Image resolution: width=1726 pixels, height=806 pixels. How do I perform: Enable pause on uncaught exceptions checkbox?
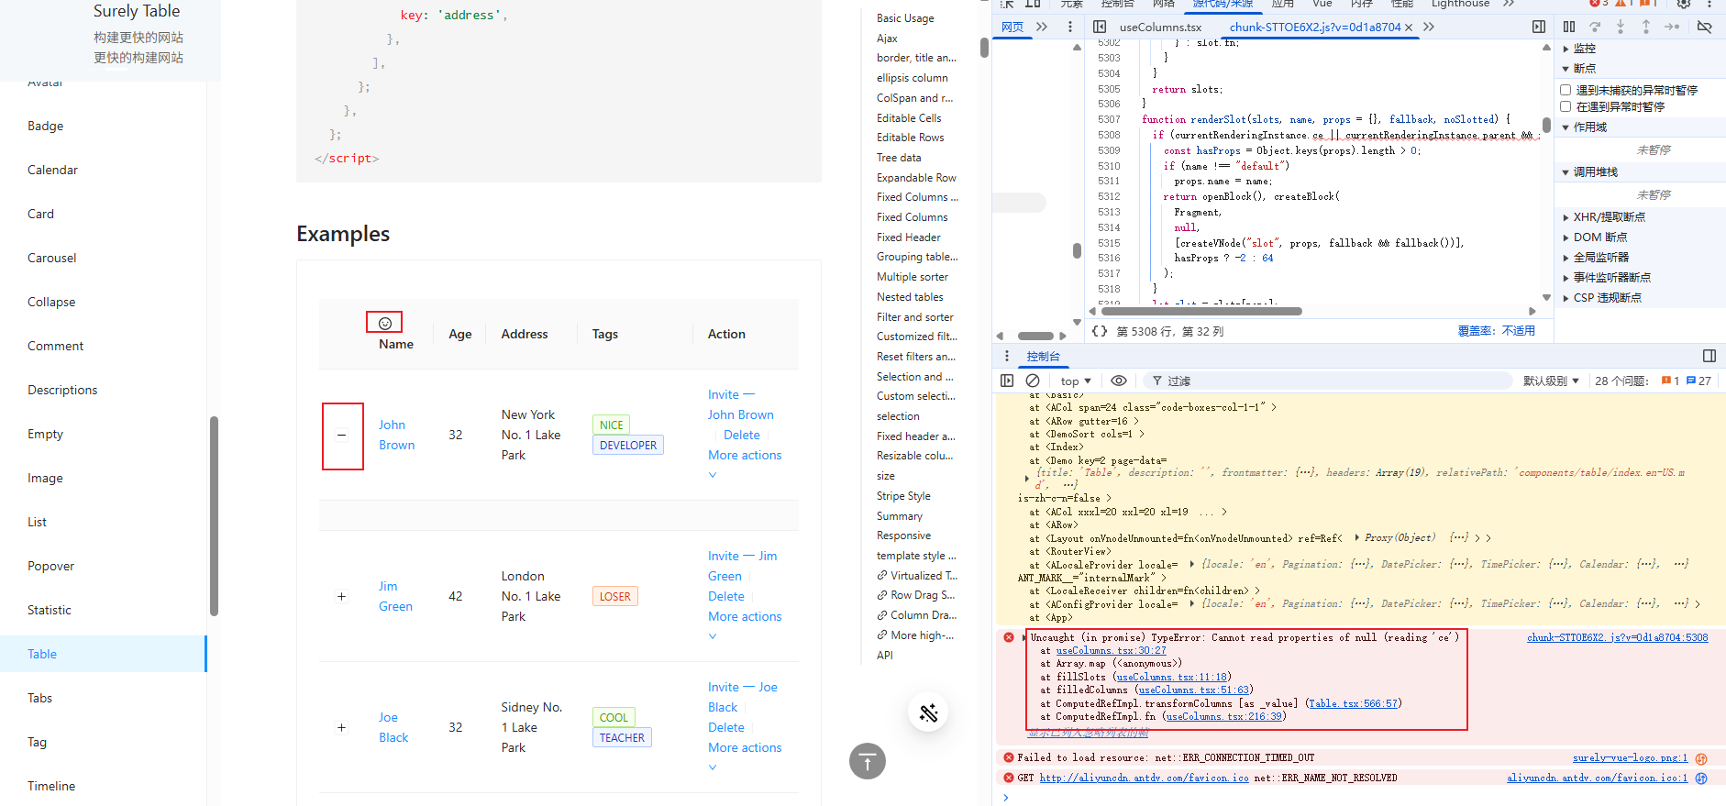pyautogui.click(x=1566, y=90)
